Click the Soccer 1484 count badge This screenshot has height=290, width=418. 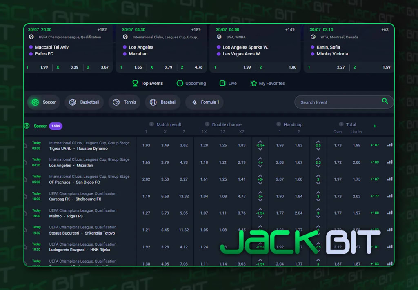point(56,126)
